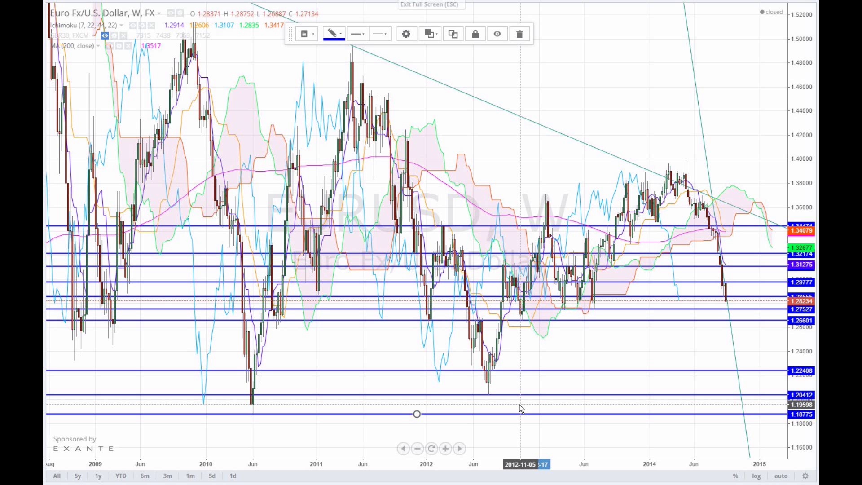Clone the selected horizontal line
Screen dimensions: 862x485
453,34
